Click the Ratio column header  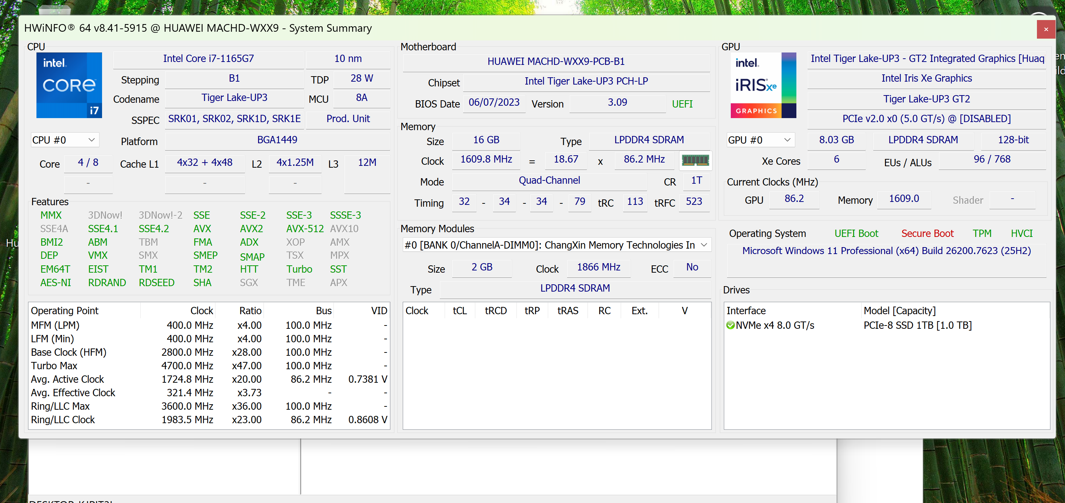tap(240, 311)
